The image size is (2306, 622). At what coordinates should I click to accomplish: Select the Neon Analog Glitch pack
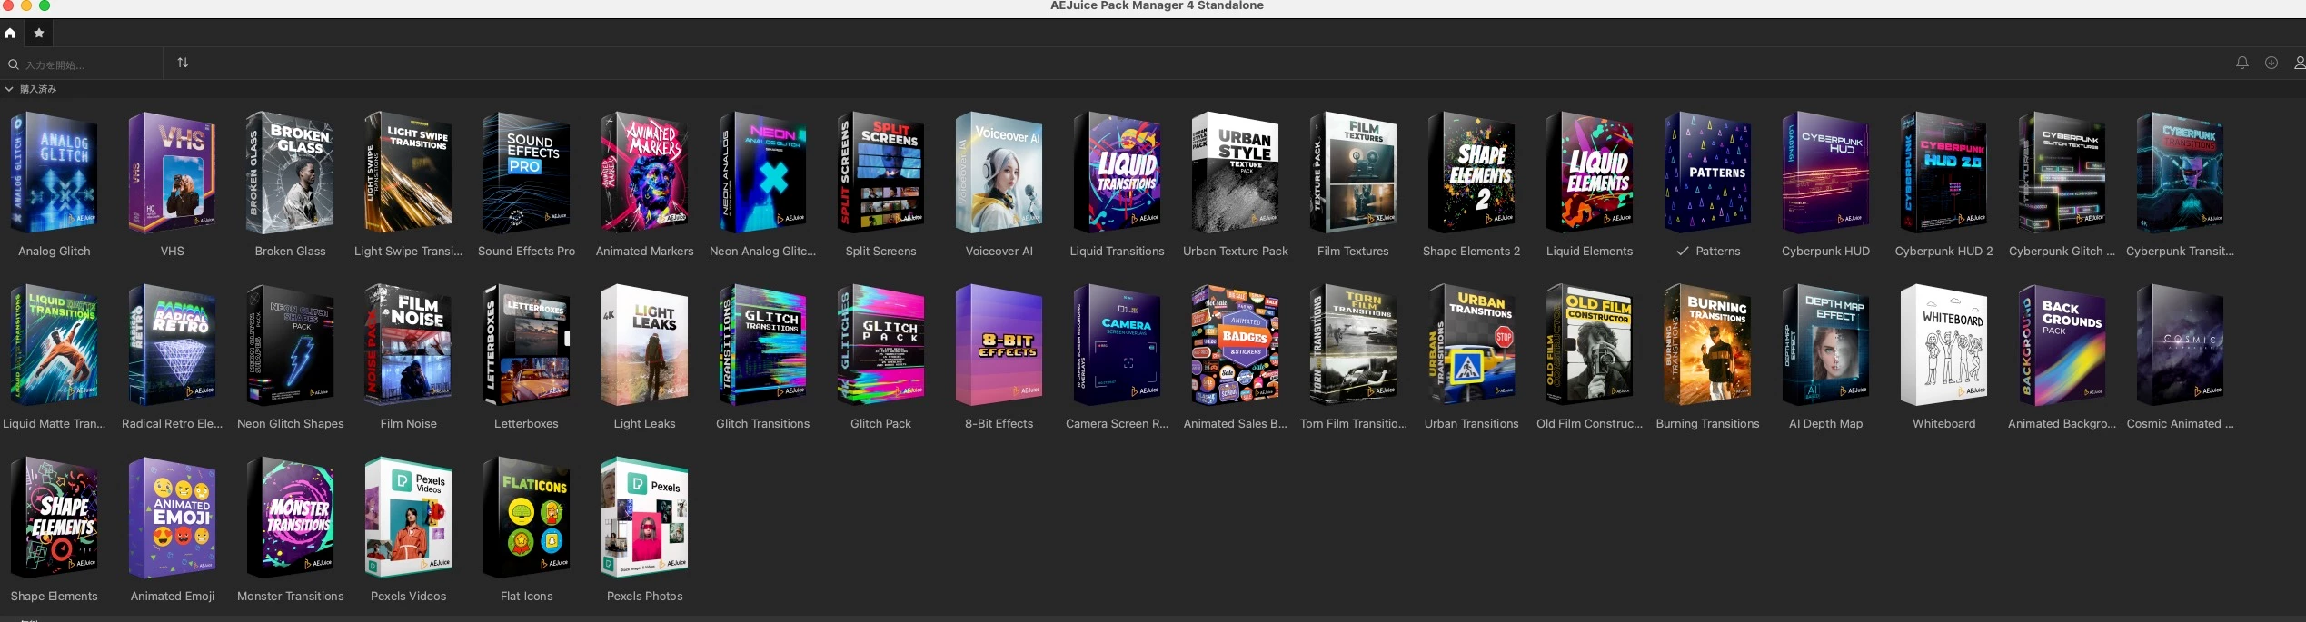pyautogui.click(x=763, y=173)
